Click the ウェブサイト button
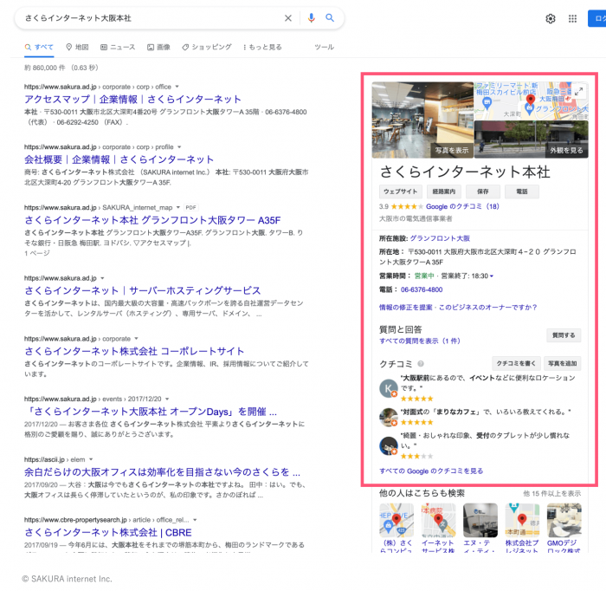The height and width of the screenshot is (591, 606). click(400, 192)
